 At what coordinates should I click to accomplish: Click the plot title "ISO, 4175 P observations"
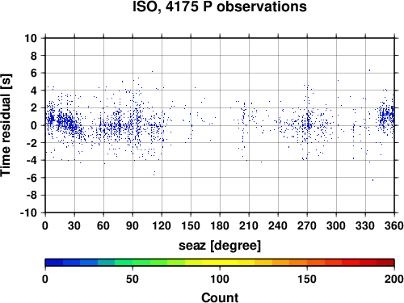pos(220,6)
